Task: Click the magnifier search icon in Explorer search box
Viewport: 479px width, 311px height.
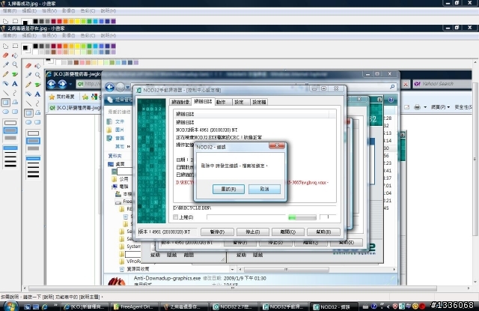Action: [x=392, y=87]
